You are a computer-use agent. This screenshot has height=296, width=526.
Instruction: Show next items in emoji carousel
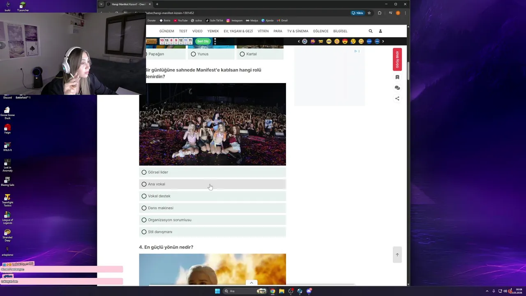[x=383, y=41]
